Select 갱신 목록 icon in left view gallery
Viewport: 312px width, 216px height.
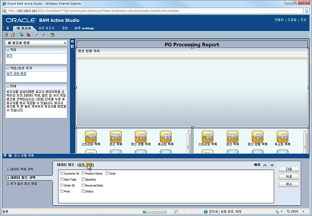(116, 137)
